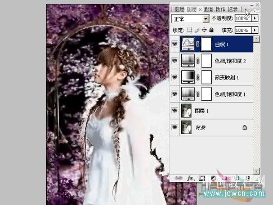Toggle lock position move icon
273x205 pixels.
pyautogui.click(x=204, y=30)
